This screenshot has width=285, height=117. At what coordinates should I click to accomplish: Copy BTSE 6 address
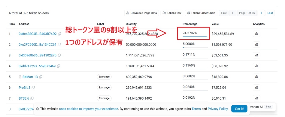(x=32, y=98)
